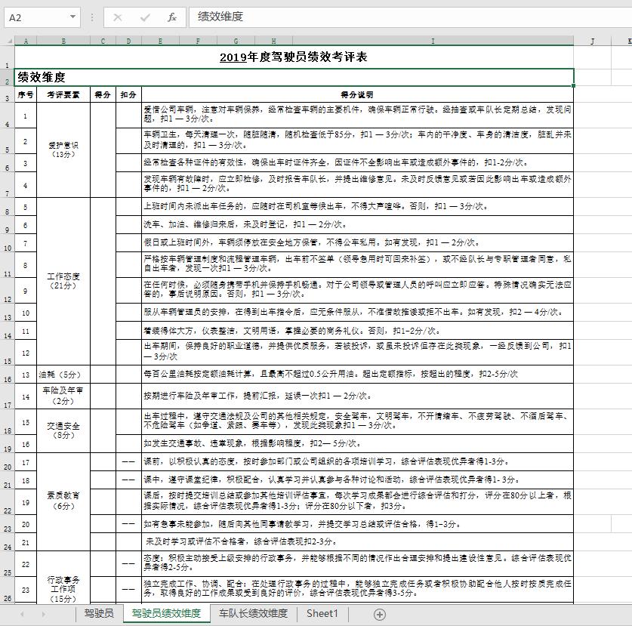Image resolution: width=632 pixels, height=626 pixels.
Task: Select the 交通安全（8分） cell
Action: pos(63,429)
